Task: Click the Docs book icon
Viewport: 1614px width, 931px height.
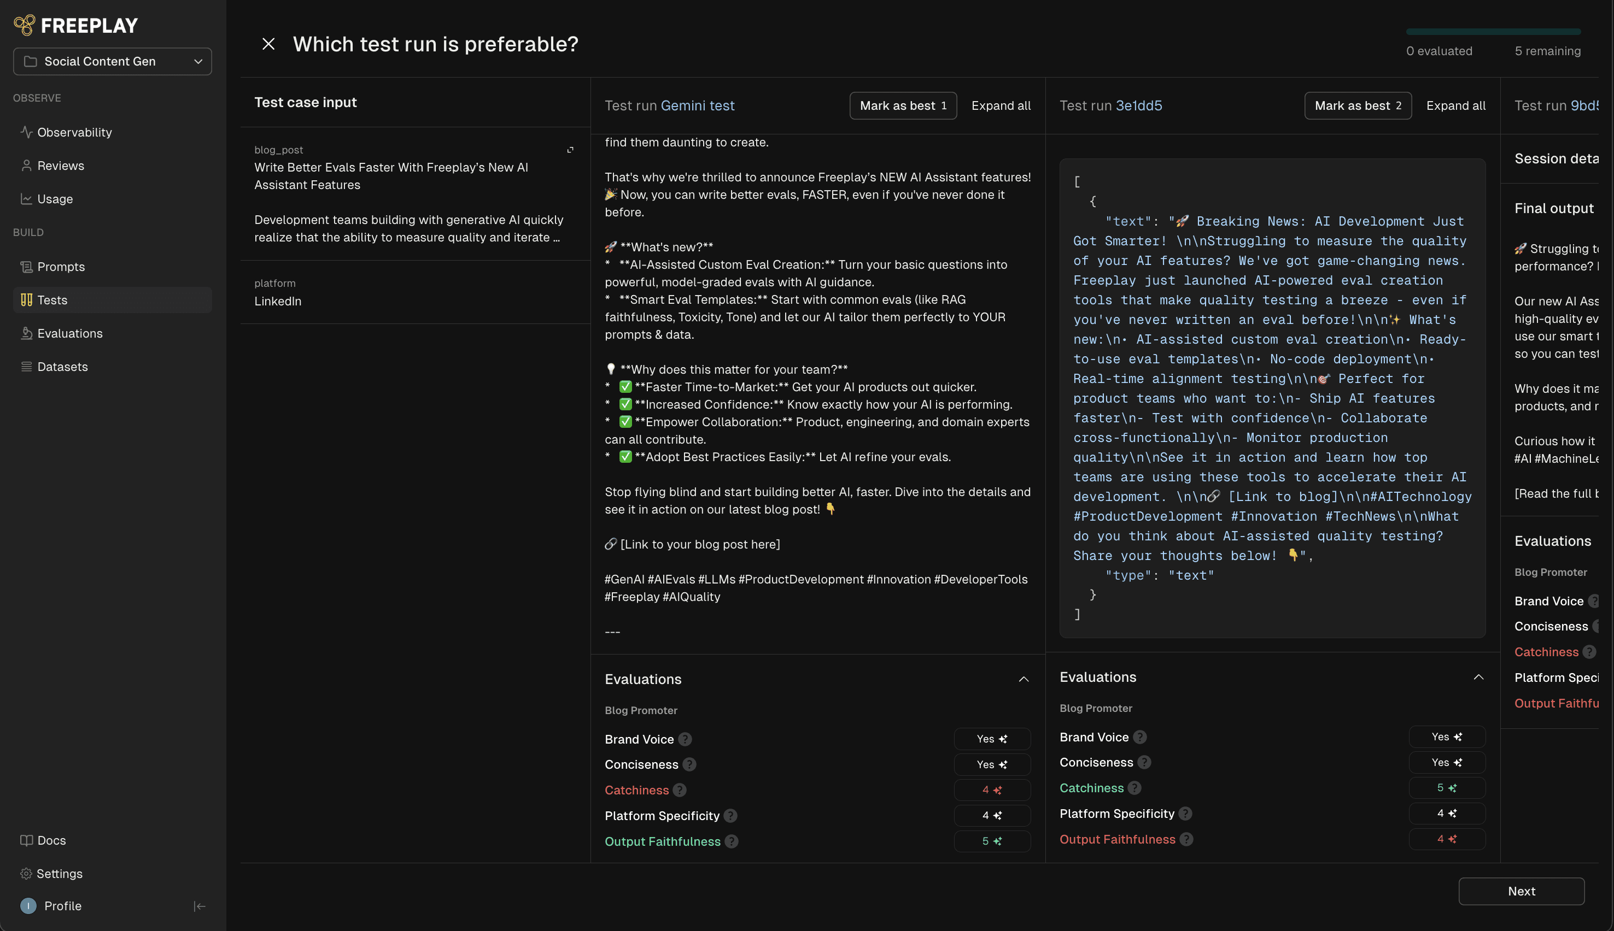Action: pyautogui.click(x=26, y=840)
